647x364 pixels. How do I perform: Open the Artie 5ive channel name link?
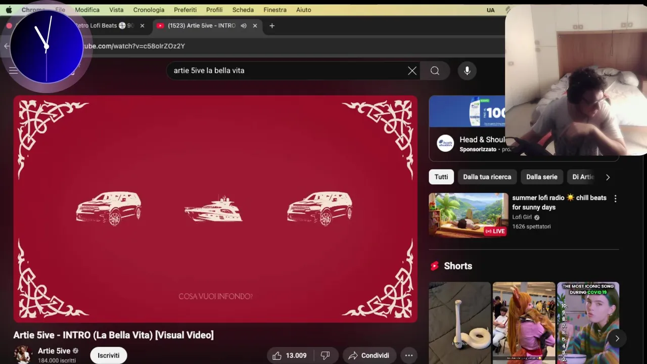point(54,351)
